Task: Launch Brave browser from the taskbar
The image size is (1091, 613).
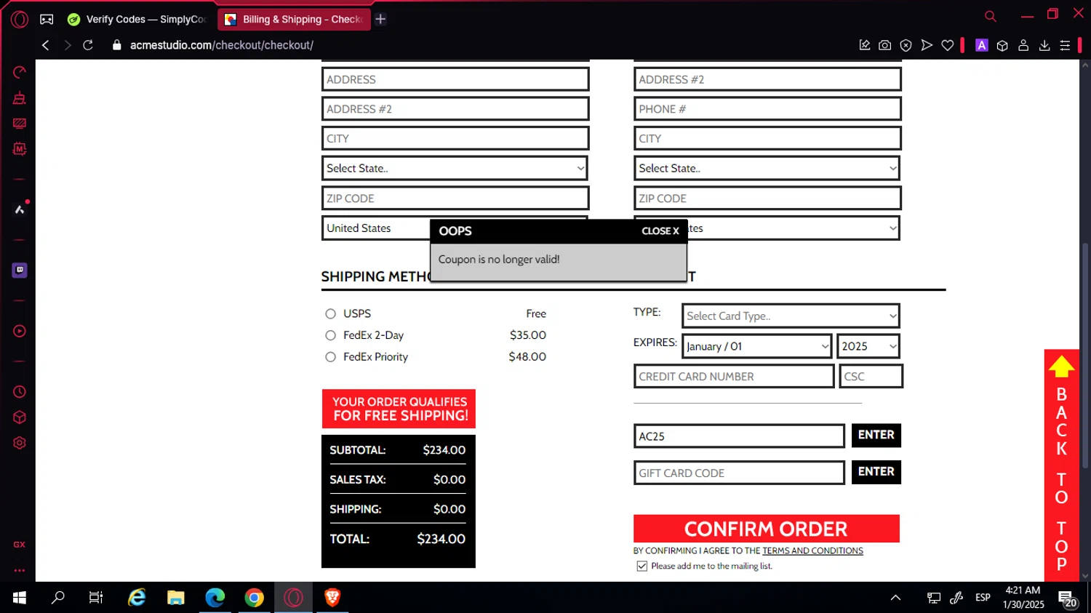Action: (x=332, y=598)
